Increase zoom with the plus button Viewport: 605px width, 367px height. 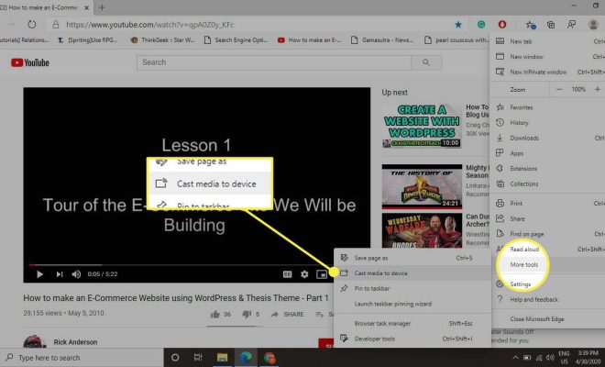point(598,89)
